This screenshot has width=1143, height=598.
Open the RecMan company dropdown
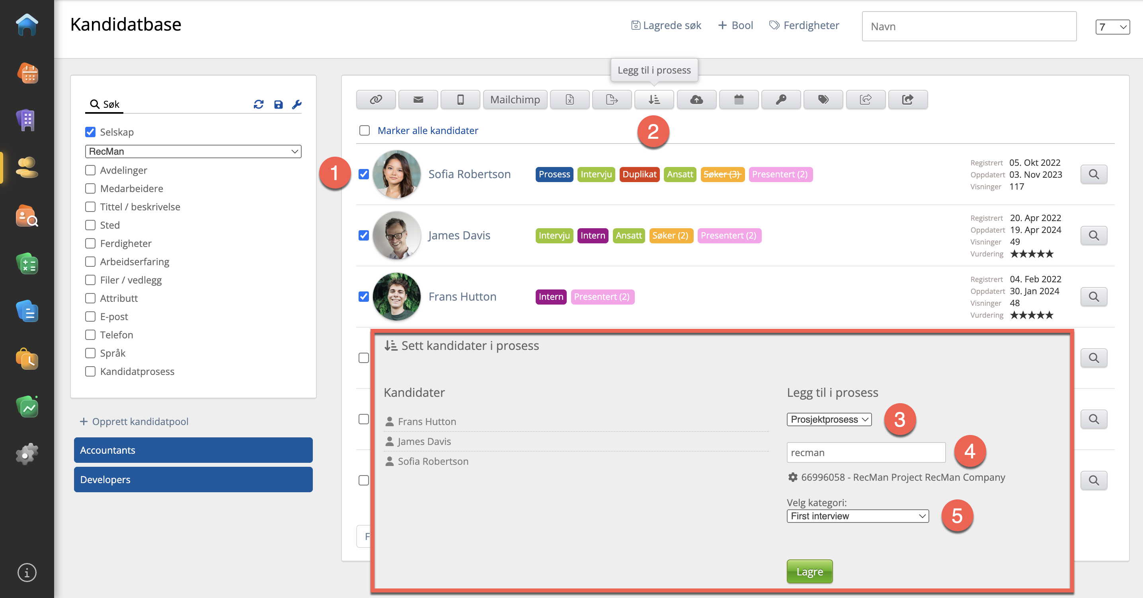[193, 151]
